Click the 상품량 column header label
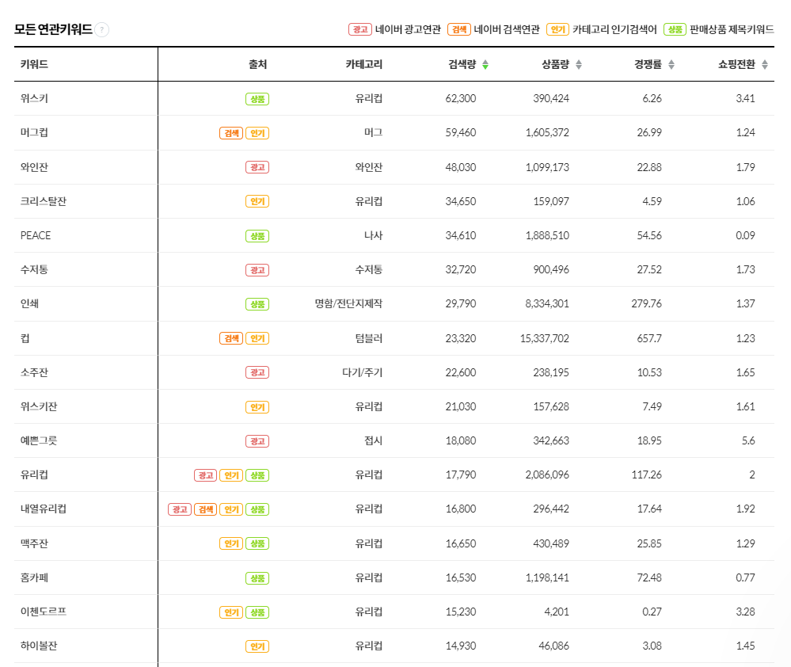 555,64
